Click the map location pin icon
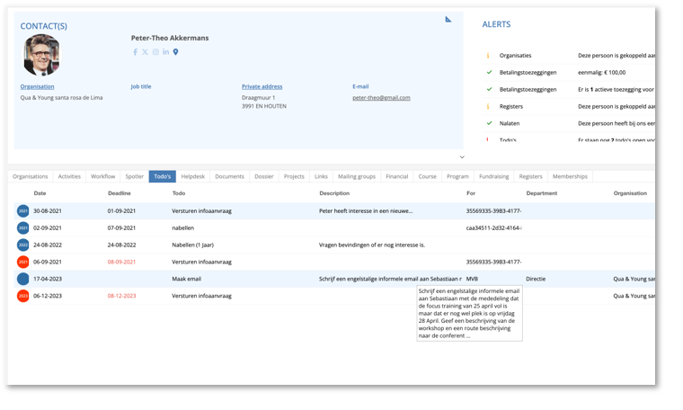 coord(176,52)
